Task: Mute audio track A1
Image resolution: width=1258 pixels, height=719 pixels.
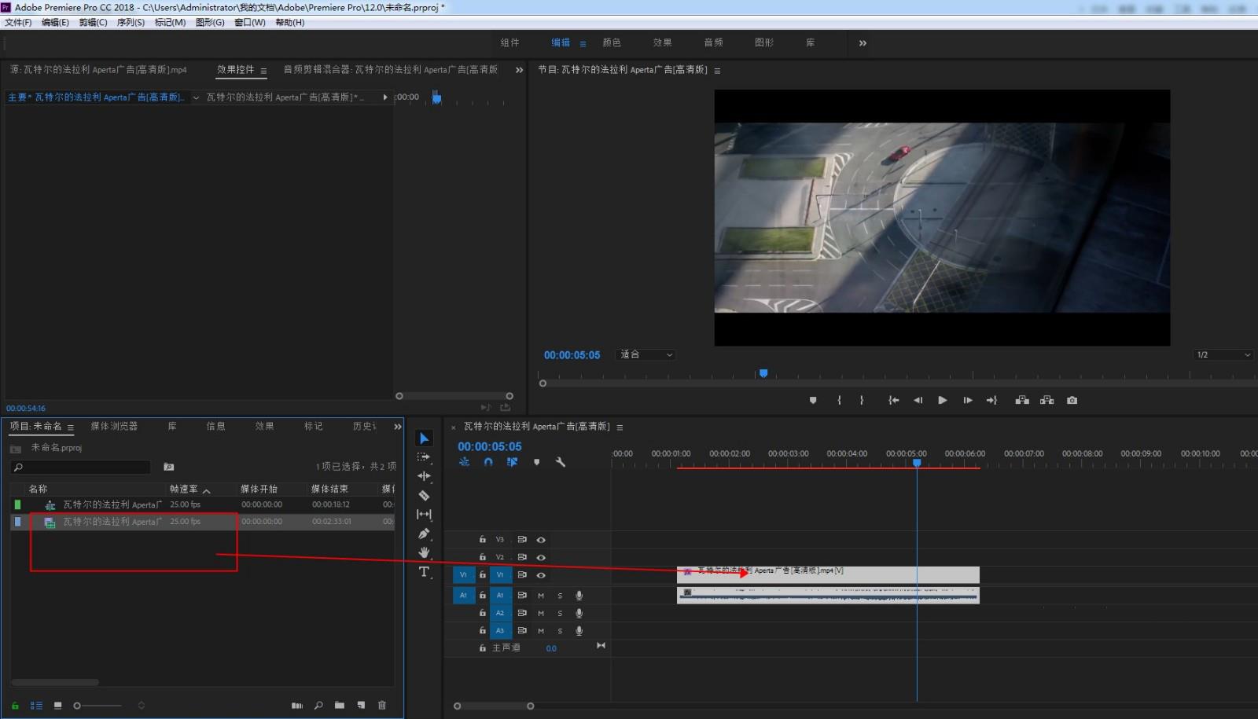Action: 541,596
